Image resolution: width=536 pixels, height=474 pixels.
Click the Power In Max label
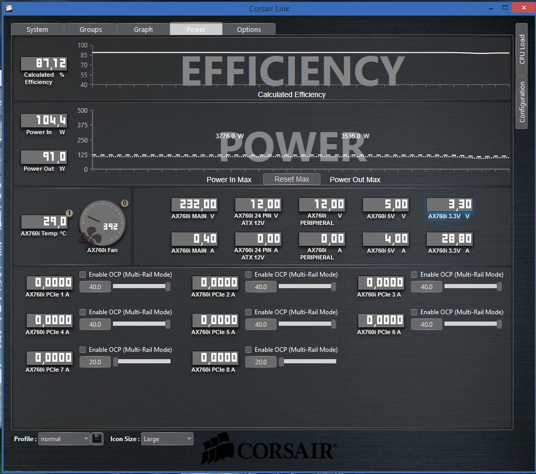coord(229,179)
